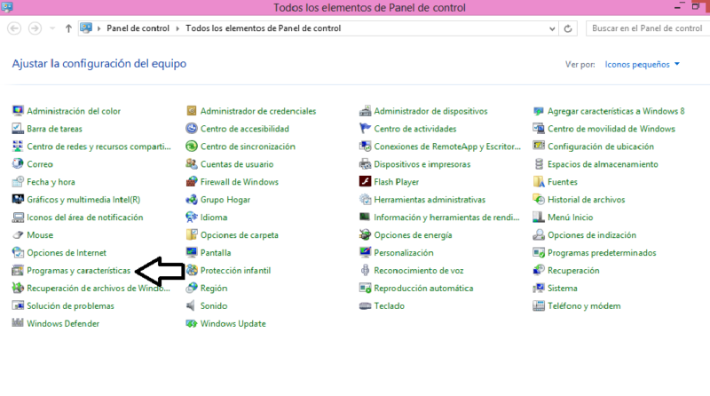Screen dimensions: 710x396
Task: Click the Sonido speaker icon
Action: coord(192,305)
